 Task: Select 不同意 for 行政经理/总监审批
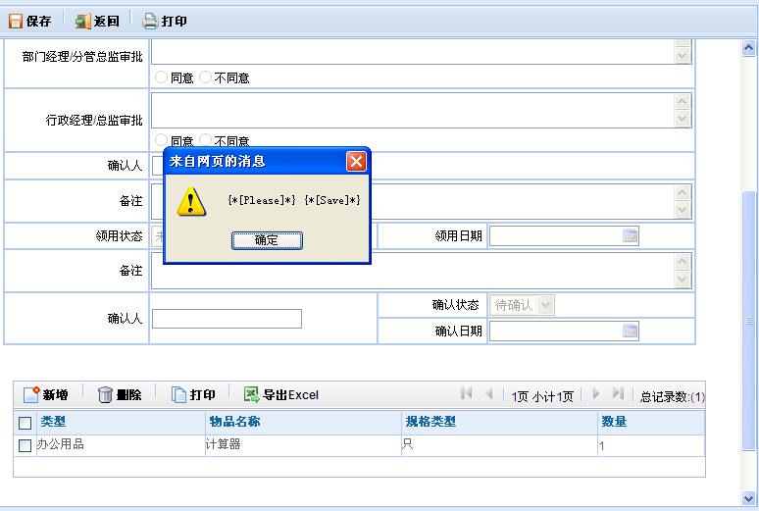pos(205,140)
